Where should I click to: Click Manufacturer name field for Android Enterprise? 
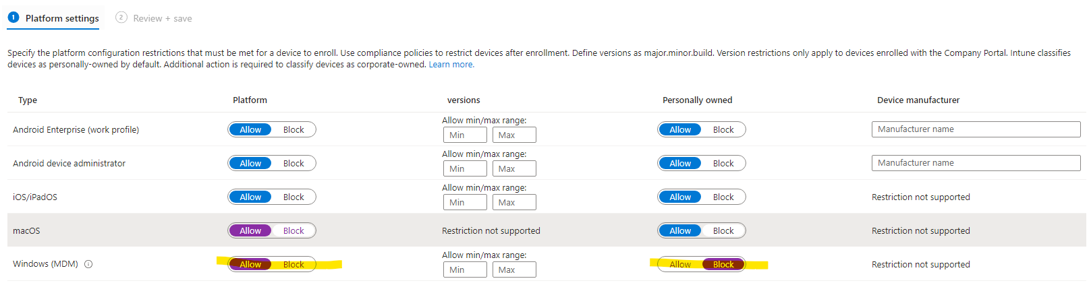pyautogui.click(x=976, y=129)
